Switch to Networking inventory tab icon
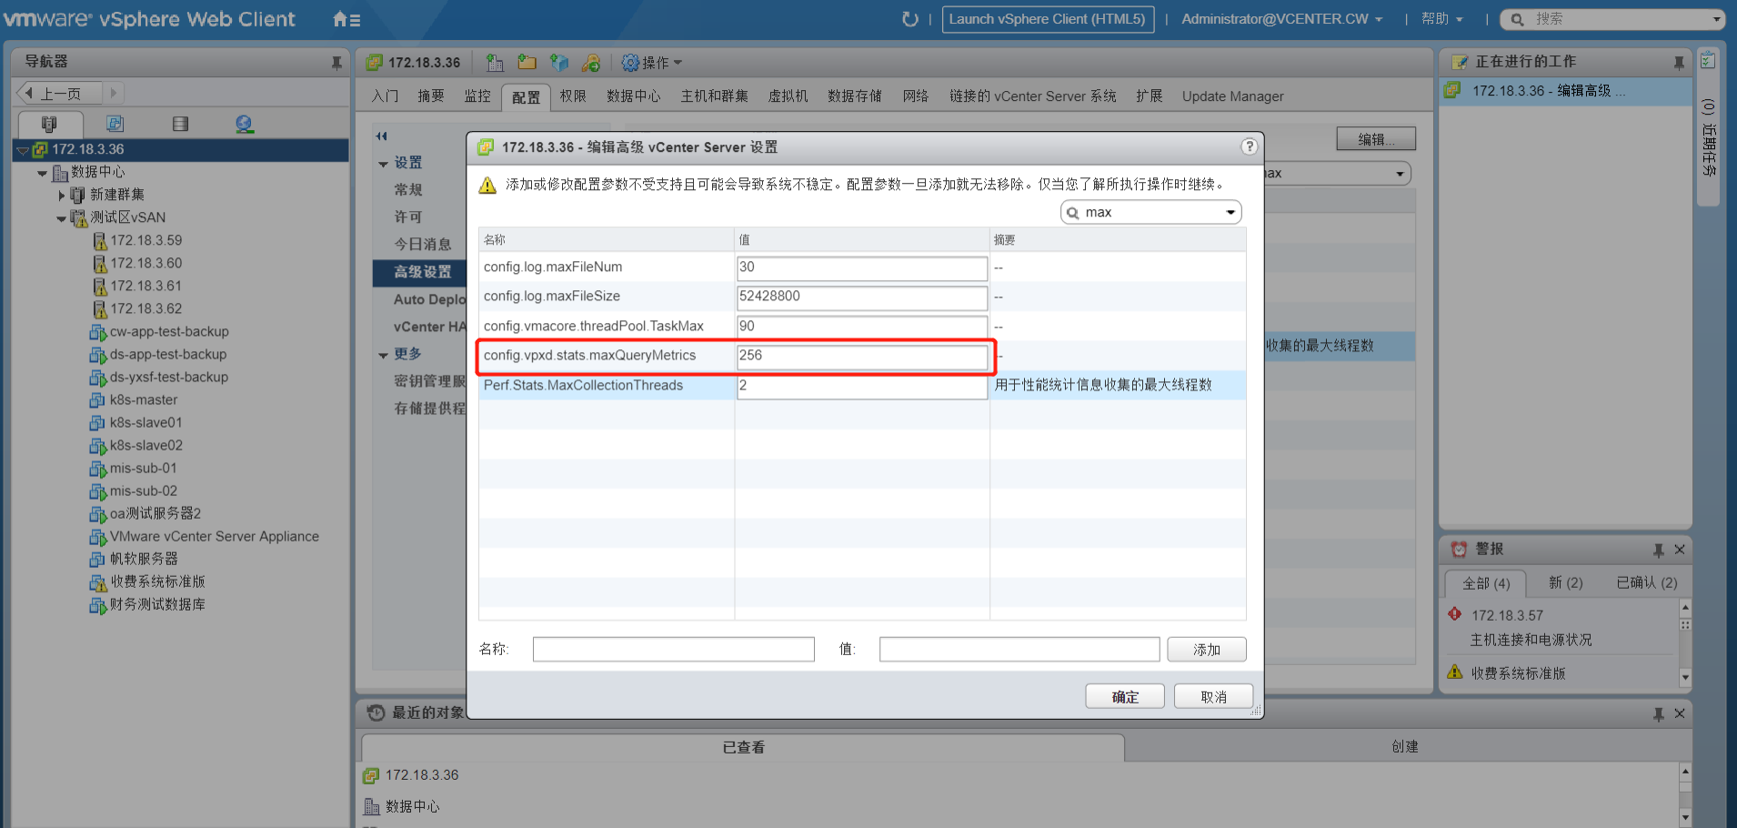Image resolution: width=1737 pixels, height=828 pixels. (244, 124)
